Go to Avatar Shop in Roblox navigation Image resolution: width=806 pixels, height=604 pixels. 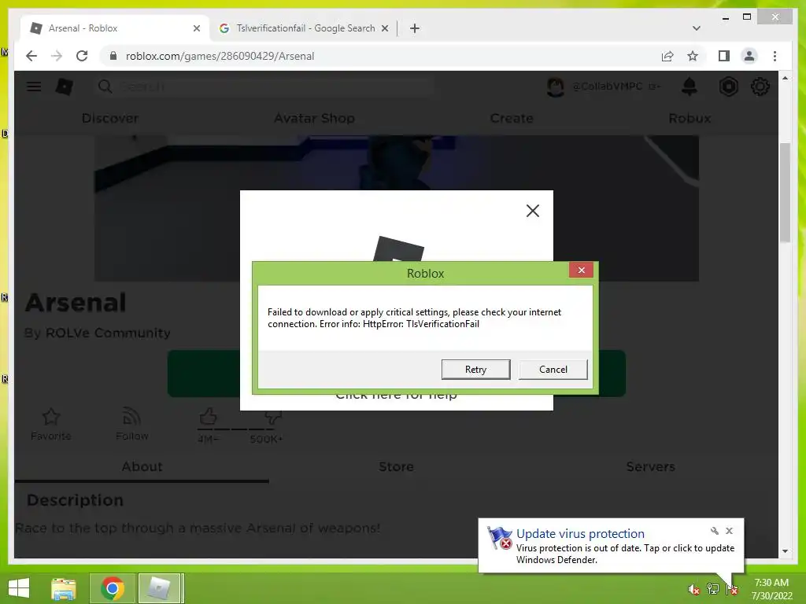tap(314, 118)
